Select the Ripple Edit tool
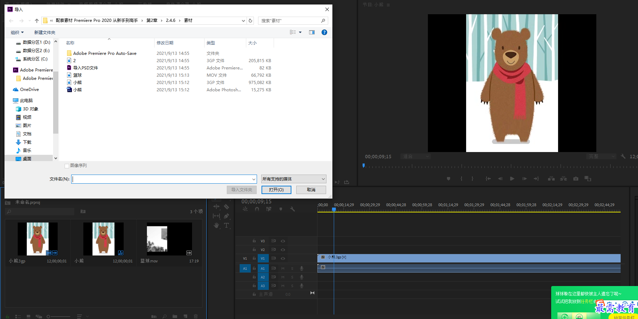Screen dimensions: 638x319 [x=216, y=207]
